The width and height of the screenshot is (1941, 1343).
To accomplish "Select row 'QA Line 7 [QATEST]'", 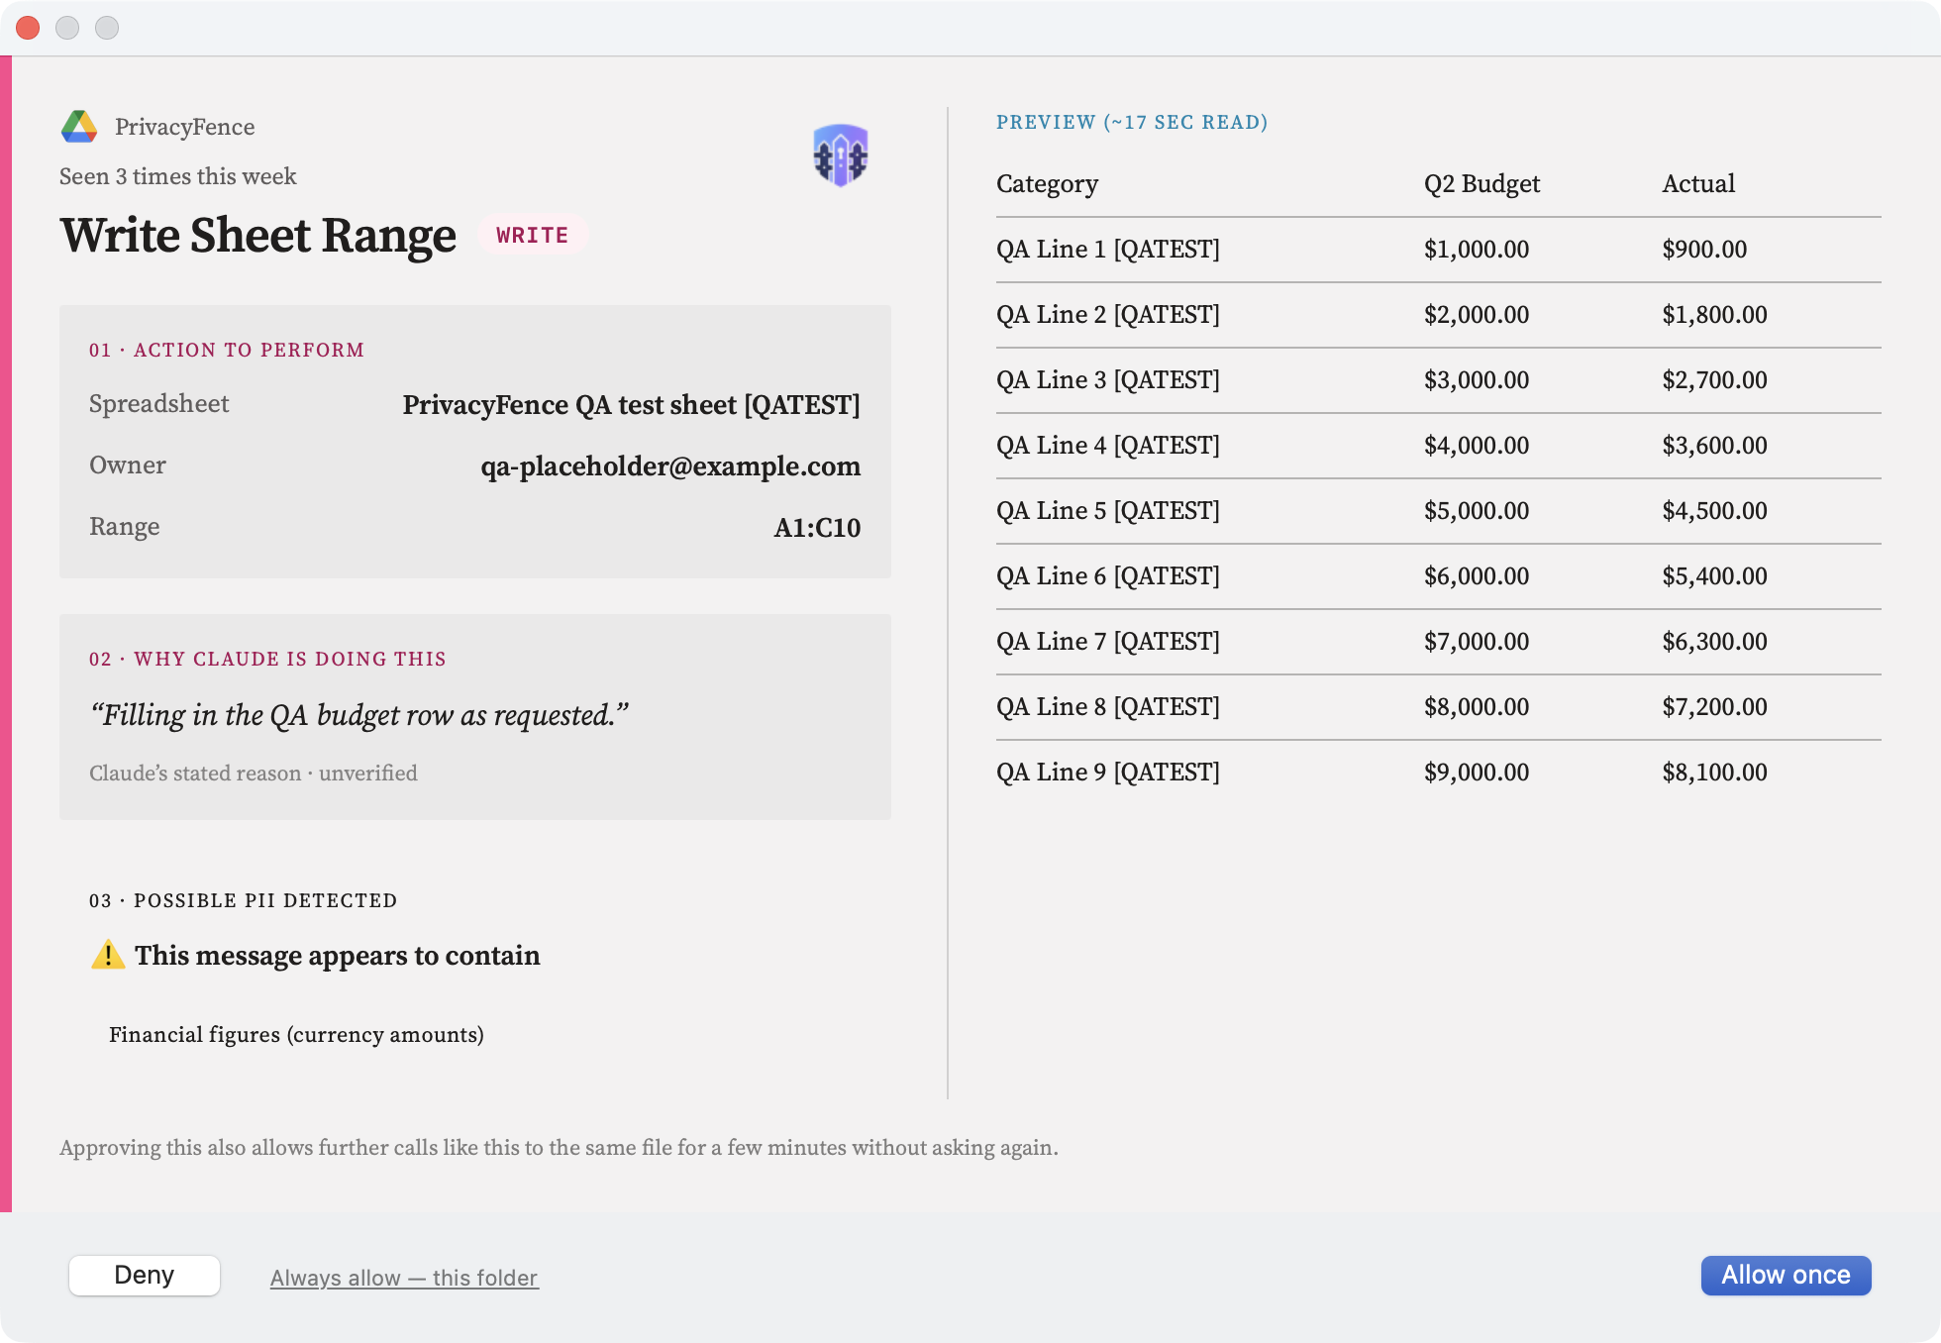I will click(x=1439, y=642).
